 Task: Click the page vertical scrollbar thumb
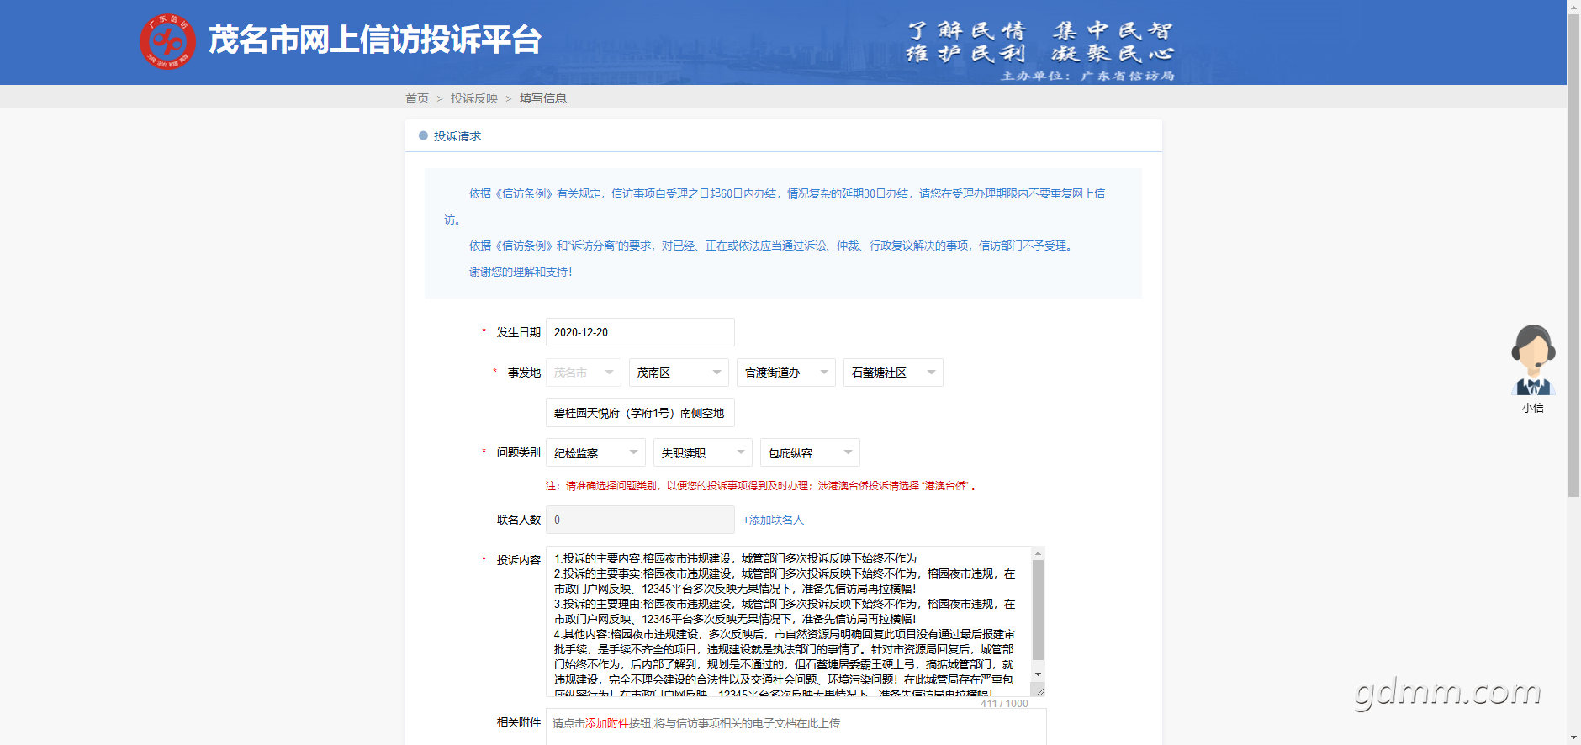[1573, 256]
